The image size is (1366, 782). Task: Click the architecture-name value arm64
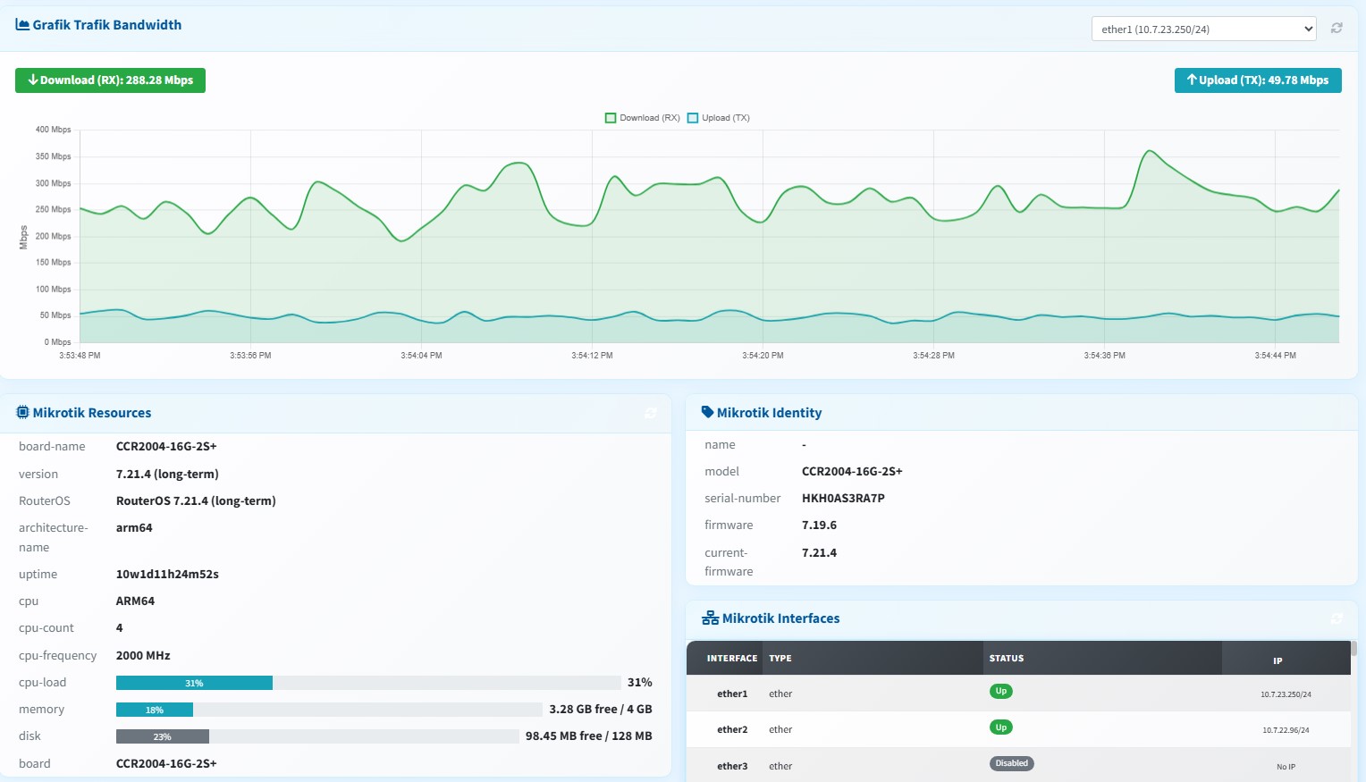pos(134,528)
